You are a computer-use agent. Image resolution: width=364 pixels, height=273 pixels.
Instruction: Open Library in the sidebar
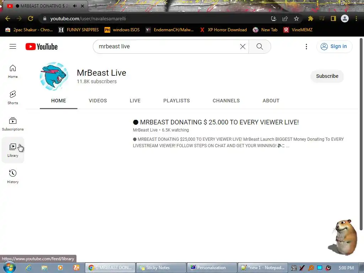(13, 150)
